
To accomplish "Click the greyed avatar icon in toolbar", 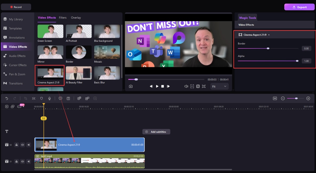I will coord(95,98).
